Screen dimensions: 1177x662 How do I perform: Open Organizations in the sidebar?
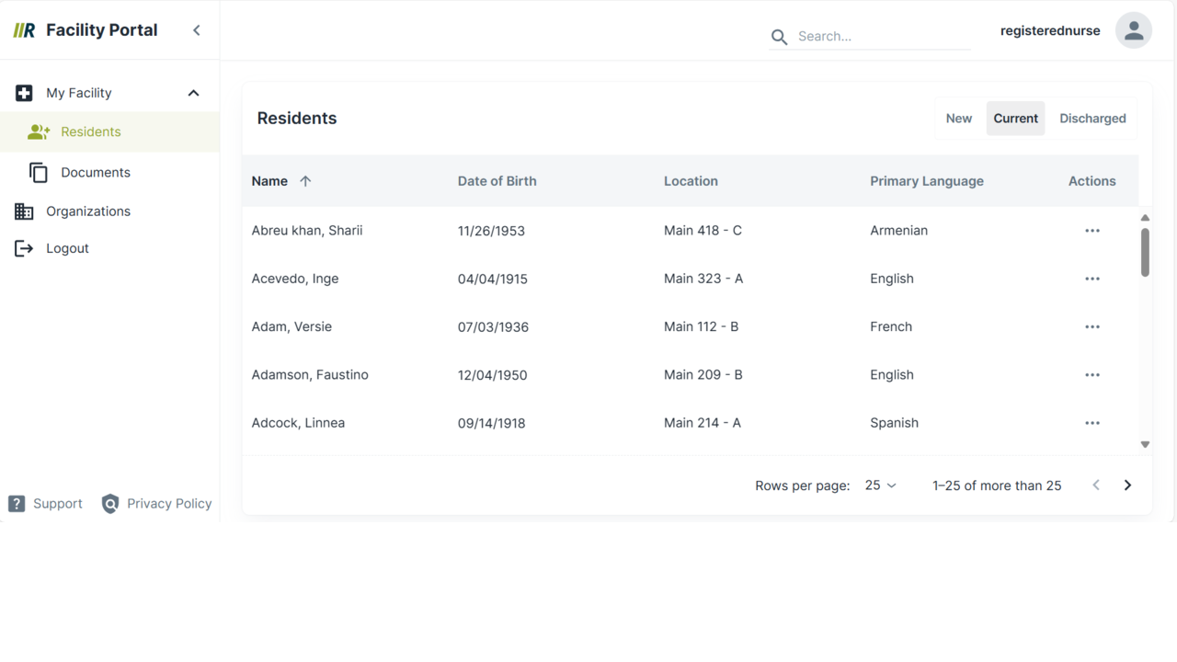(x=109, y=211)
